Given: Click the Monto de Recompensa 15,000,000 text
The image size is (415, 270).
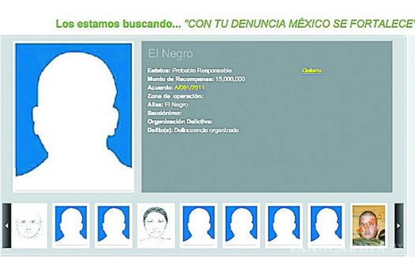Looking at the screenshot, I should pos(196,79).
